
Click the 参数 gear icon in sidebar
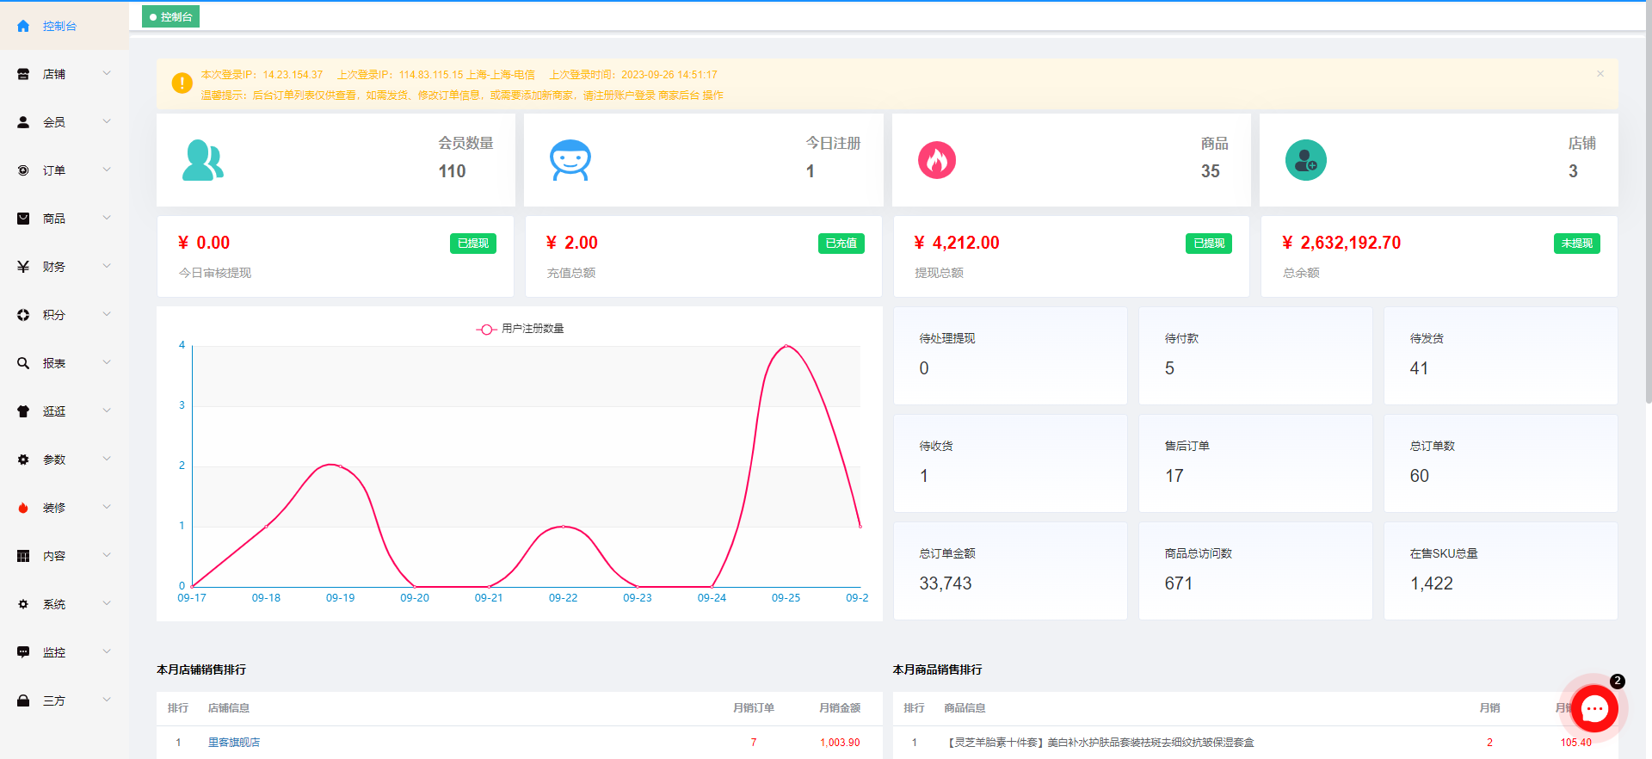click(x=23, y=460)
